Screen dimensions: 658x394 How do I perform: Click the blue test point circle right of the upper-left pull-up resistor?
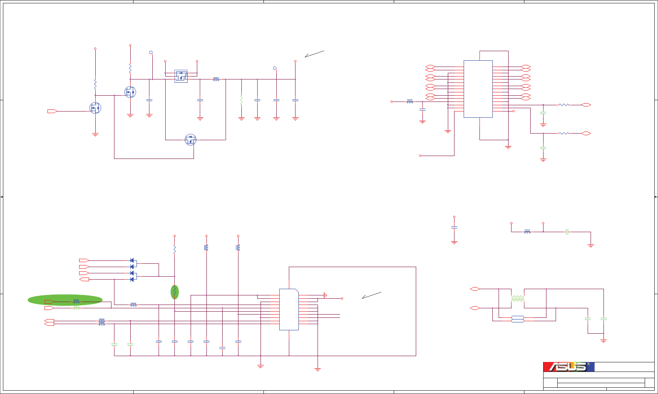151,52
